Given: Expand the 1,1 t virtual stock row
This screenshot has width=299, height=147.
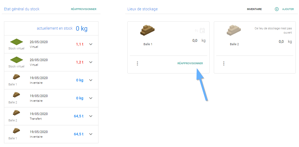Looking at the screenshot, I should (x=91, y=44).
